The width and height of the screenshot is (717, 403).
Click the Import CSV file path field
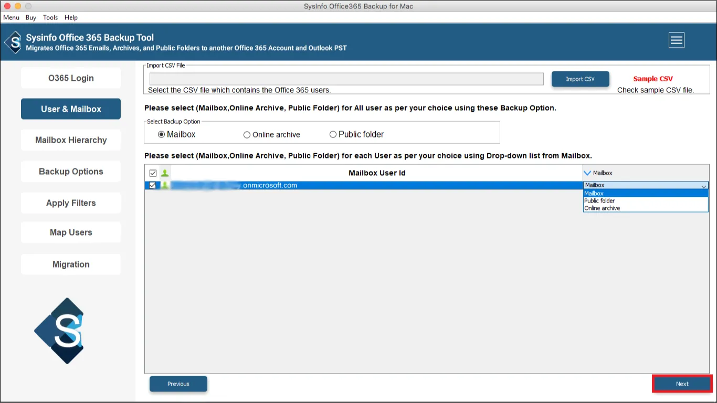click(x=346, y=79)
